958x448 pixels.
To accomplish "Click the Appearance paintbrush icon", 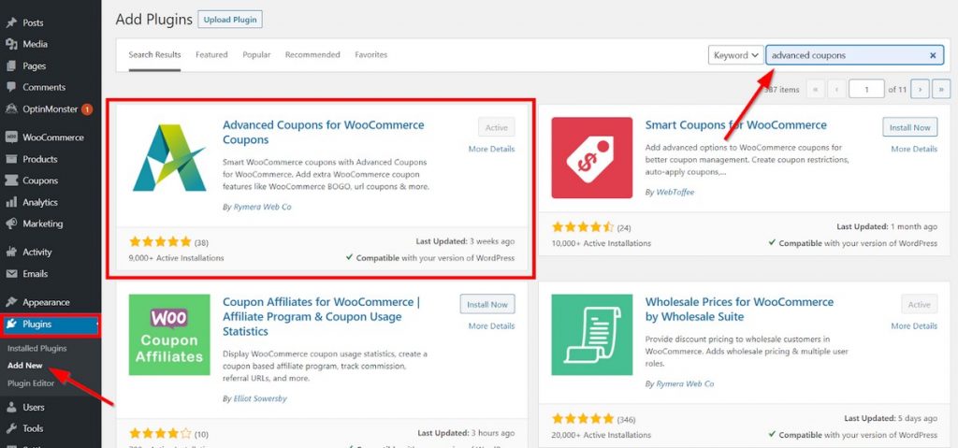I will pyautogui.click(x=11, y=302).
